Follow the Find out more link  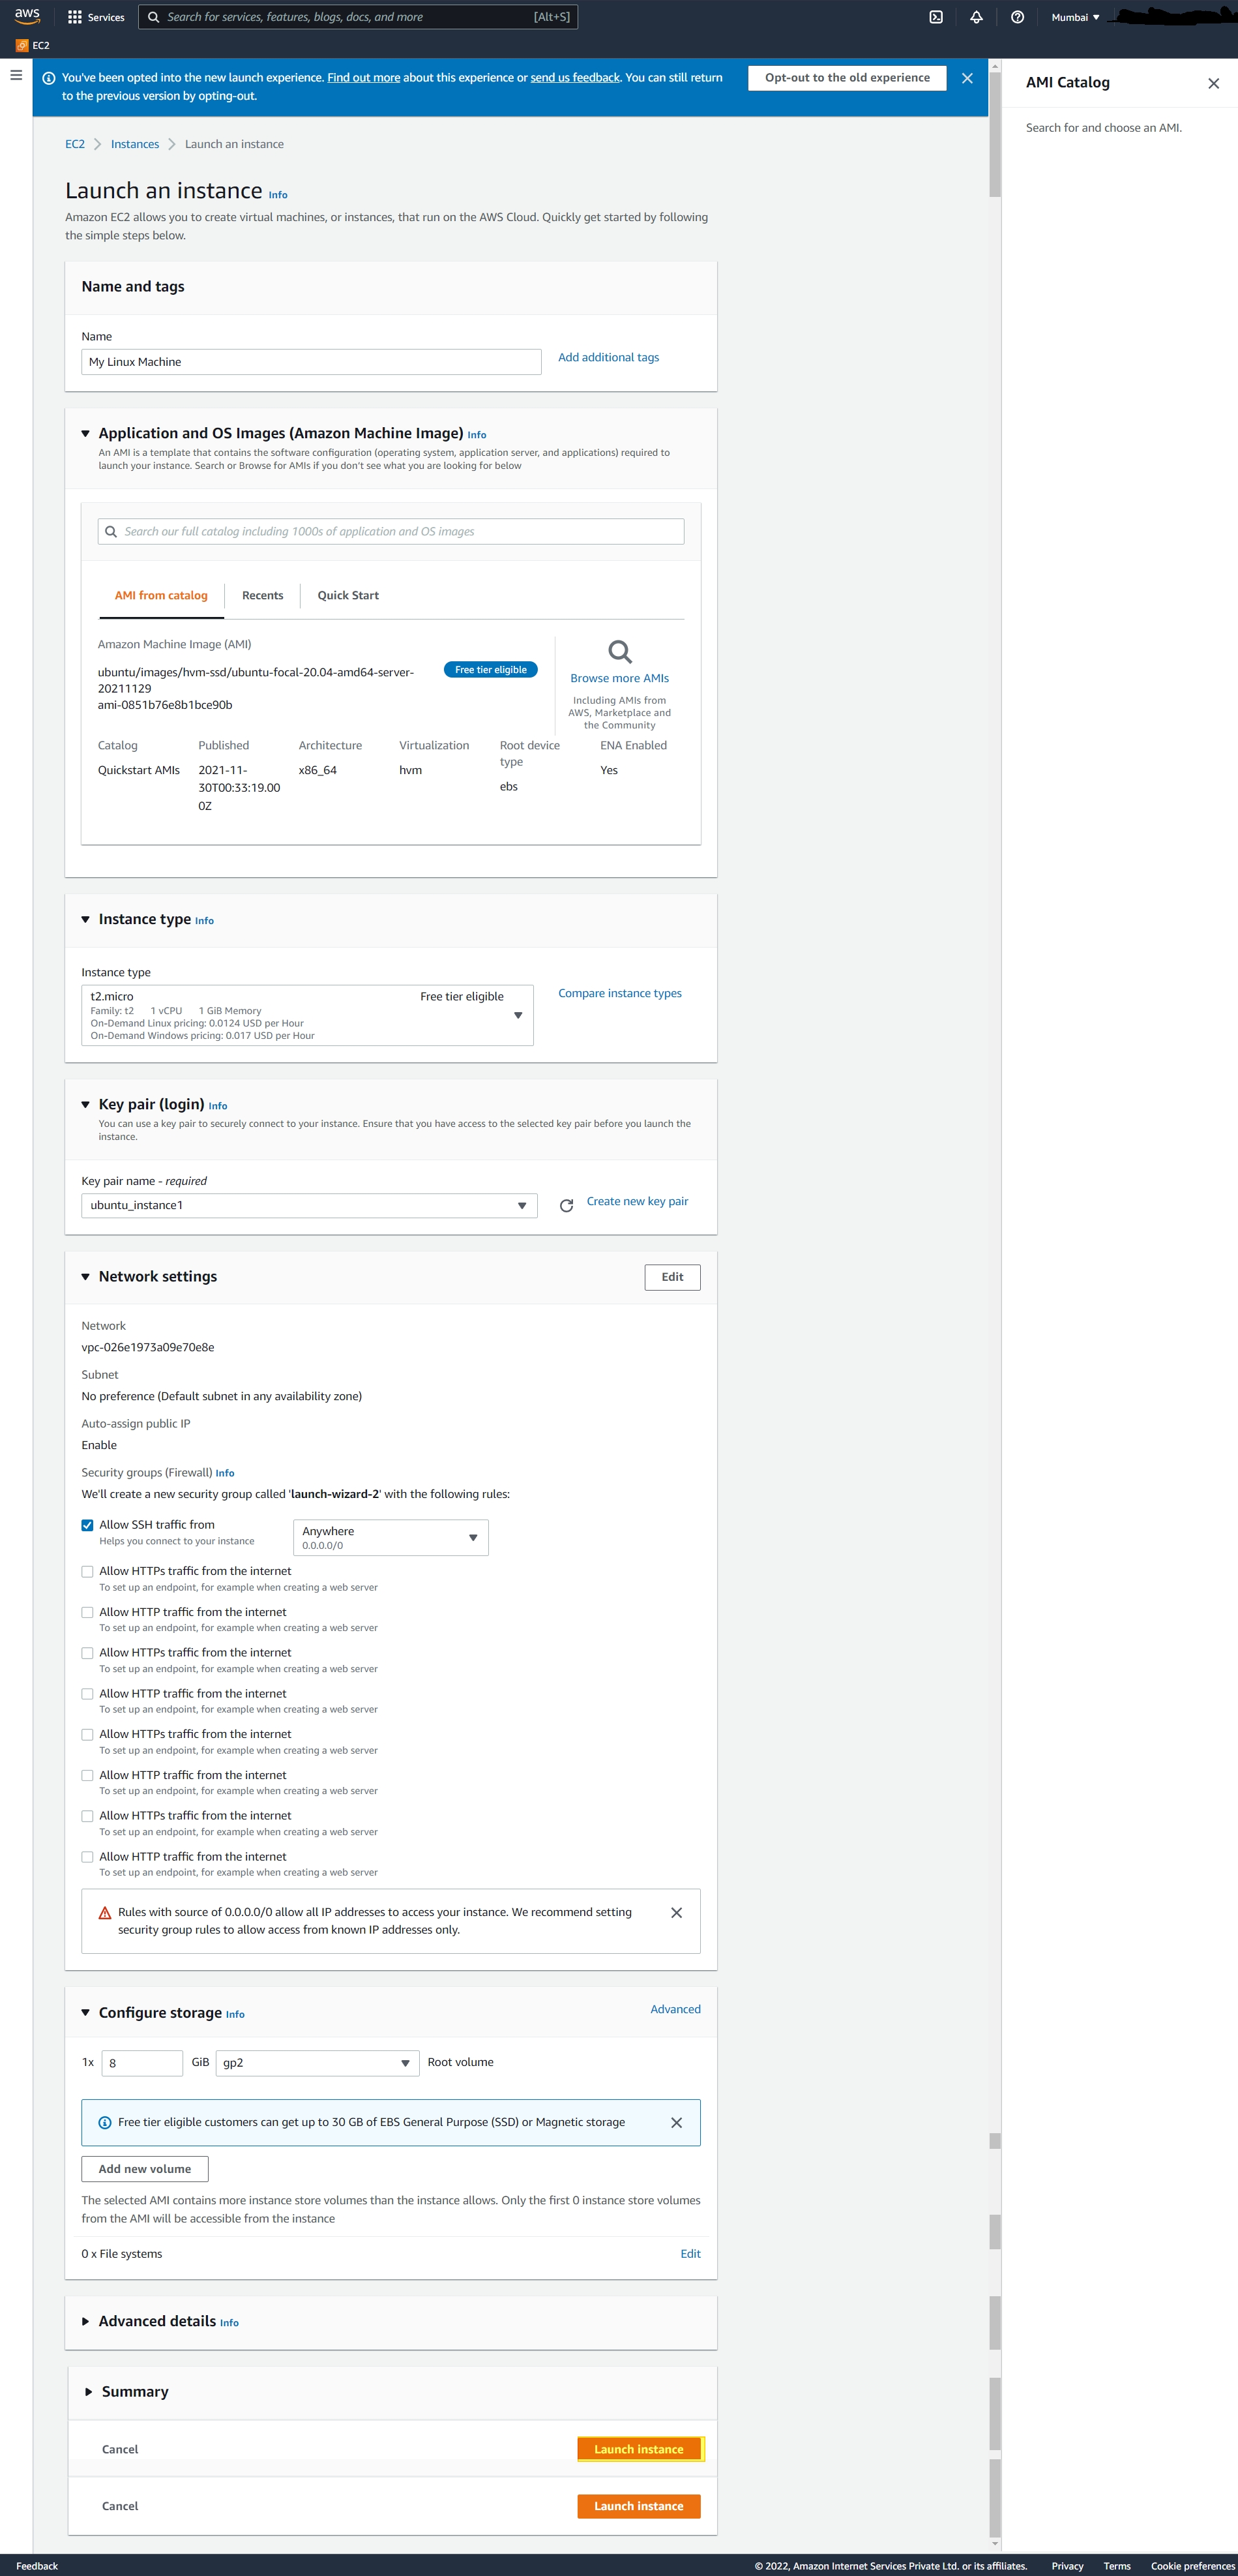pos(364,78)
